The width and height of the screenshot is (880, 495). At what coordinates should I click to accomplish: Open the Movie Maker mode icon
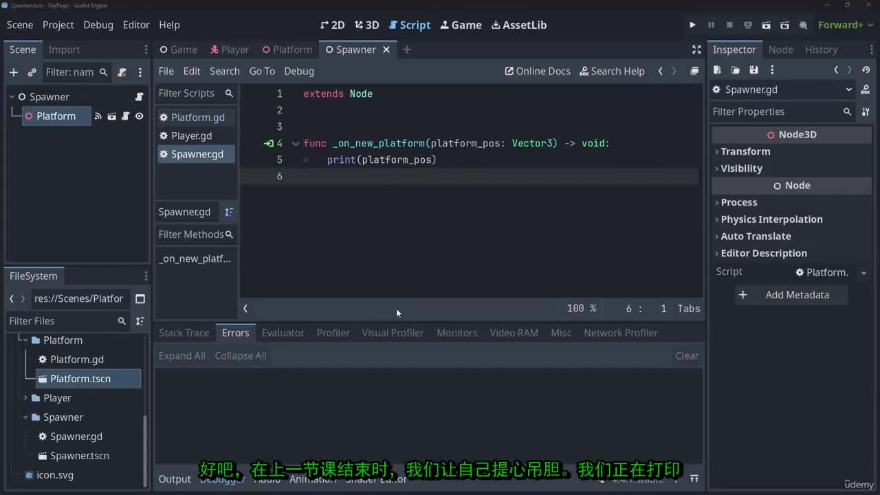tap(803, 25)
